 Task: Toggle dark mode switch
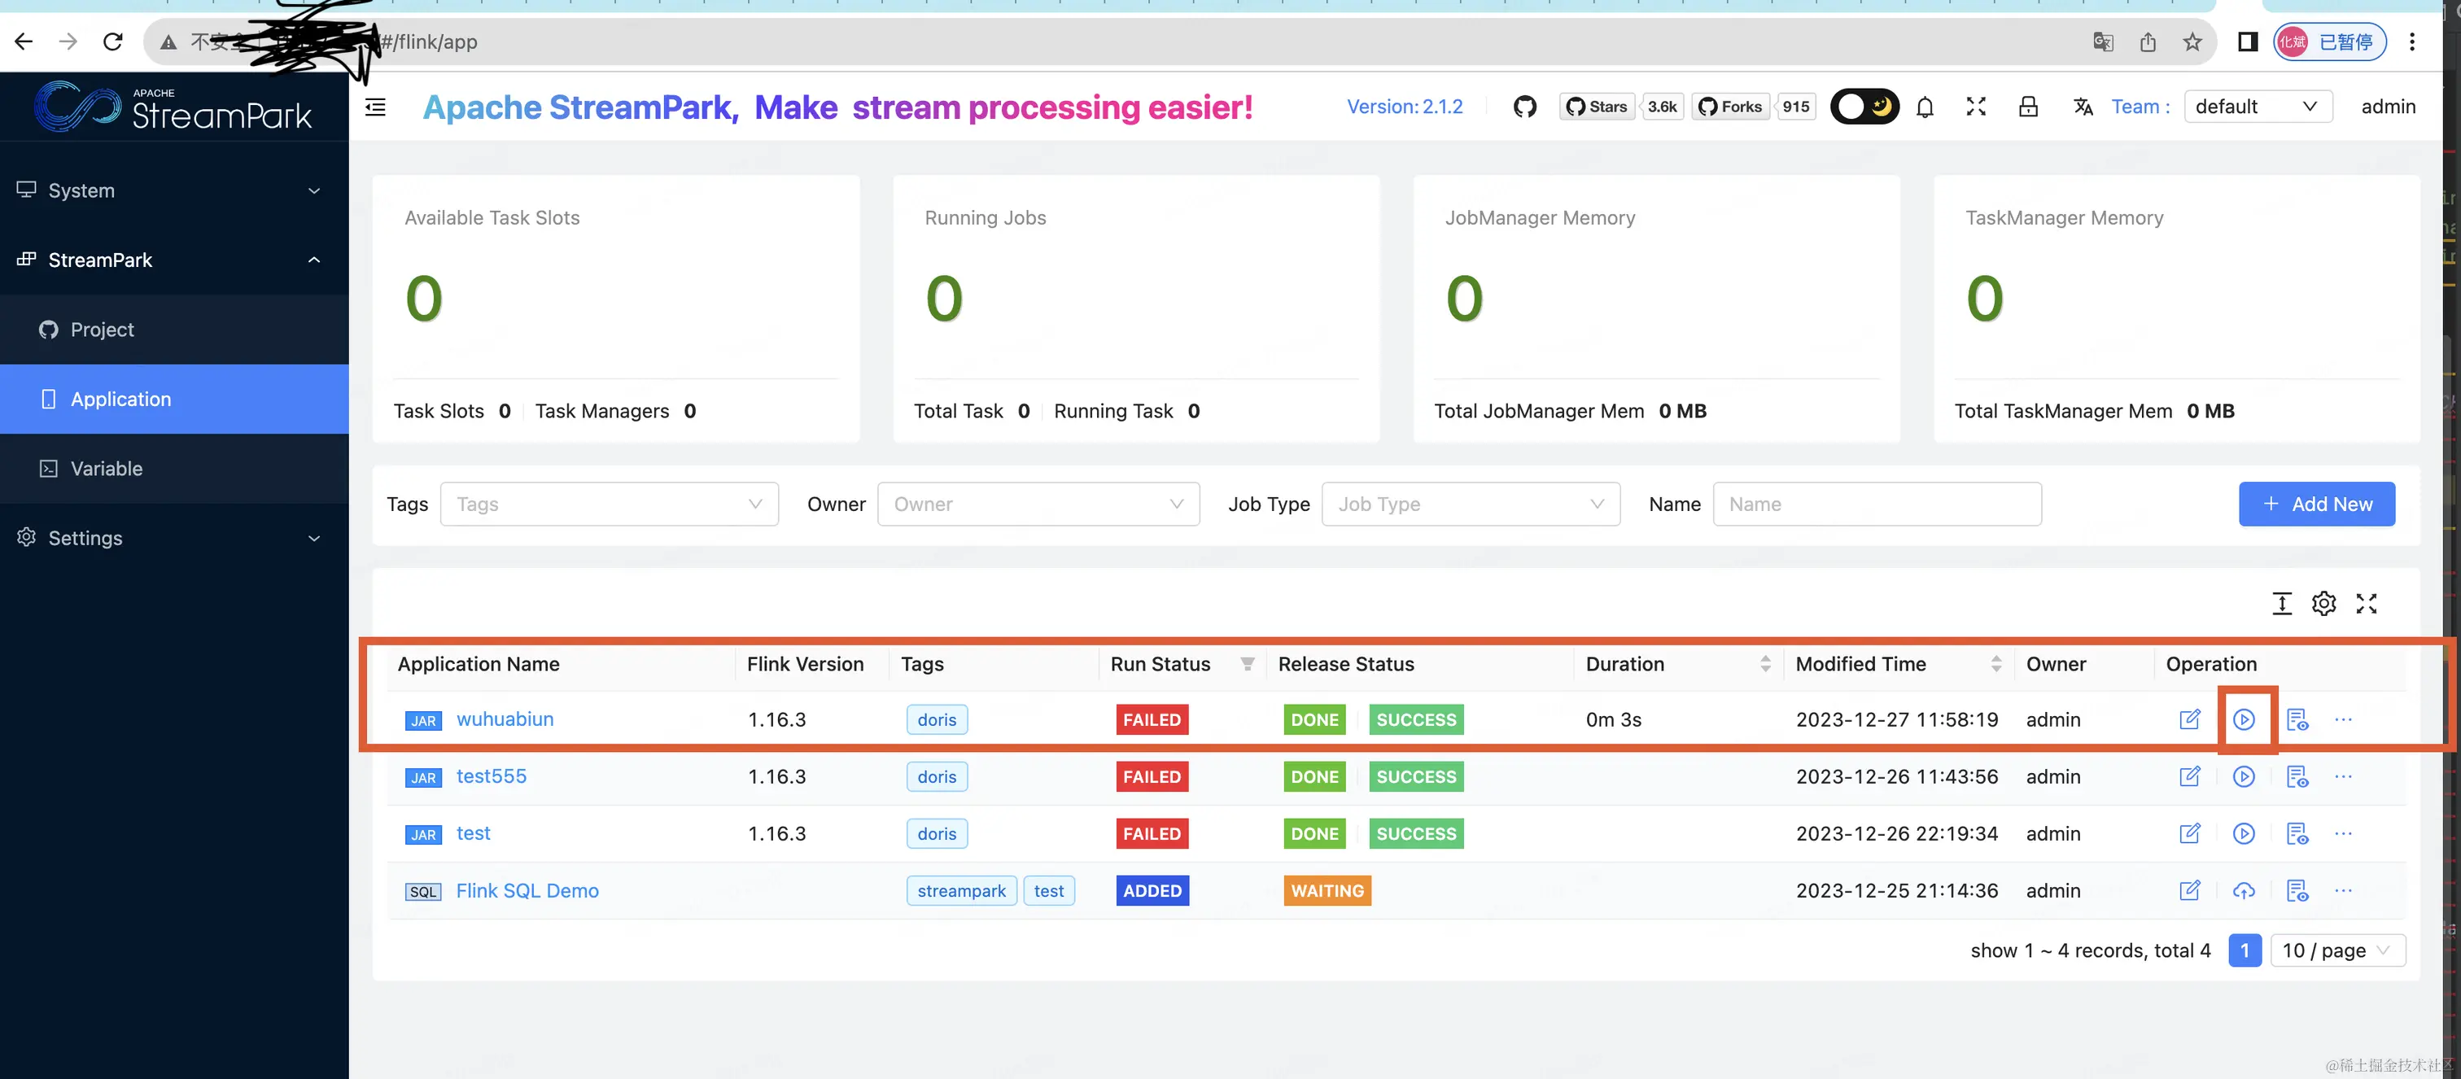point(1864,107)
